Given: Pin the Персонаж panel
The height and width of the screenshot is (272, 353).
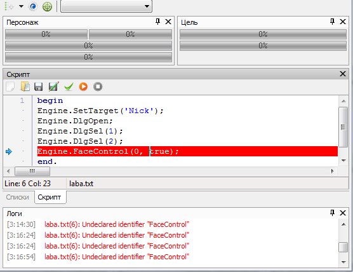Looking at the screenshot, I should pos(157,22).
